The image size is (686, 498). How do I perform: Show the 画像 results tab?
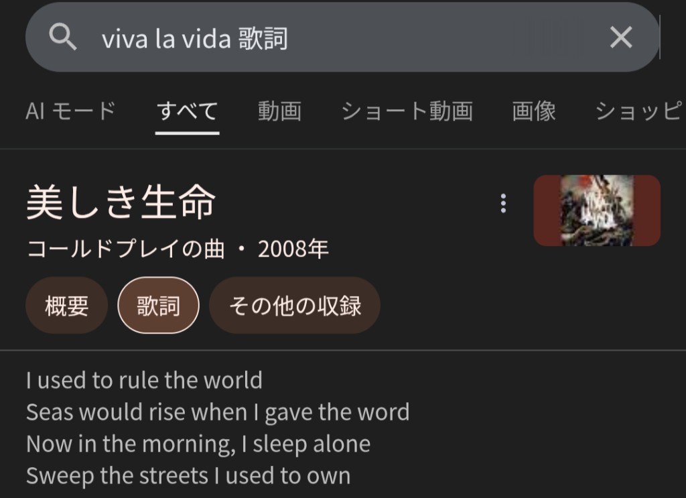(x=534, y=111)
